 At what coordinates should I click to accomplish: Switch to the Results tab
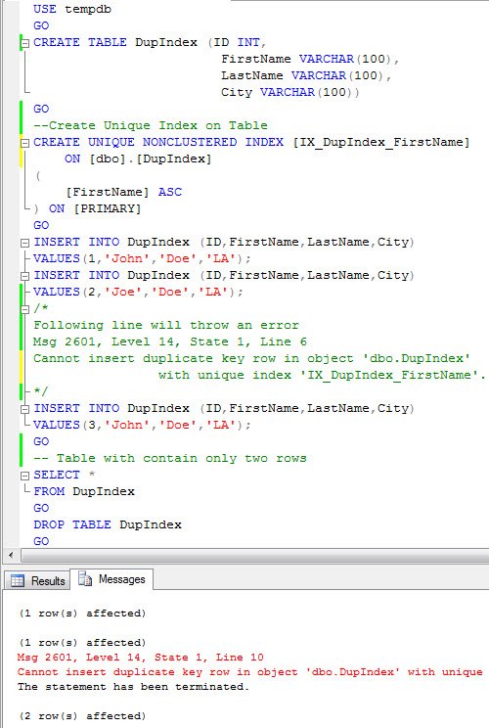pos(37,580)
